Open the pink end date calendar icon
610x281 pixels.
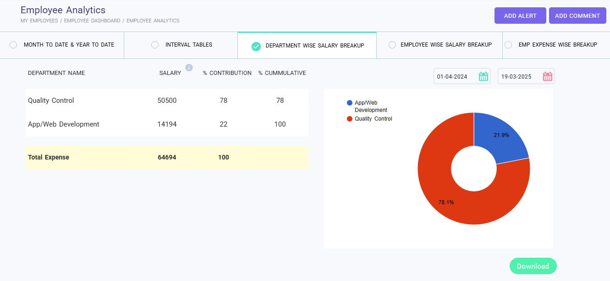point(547,76)
